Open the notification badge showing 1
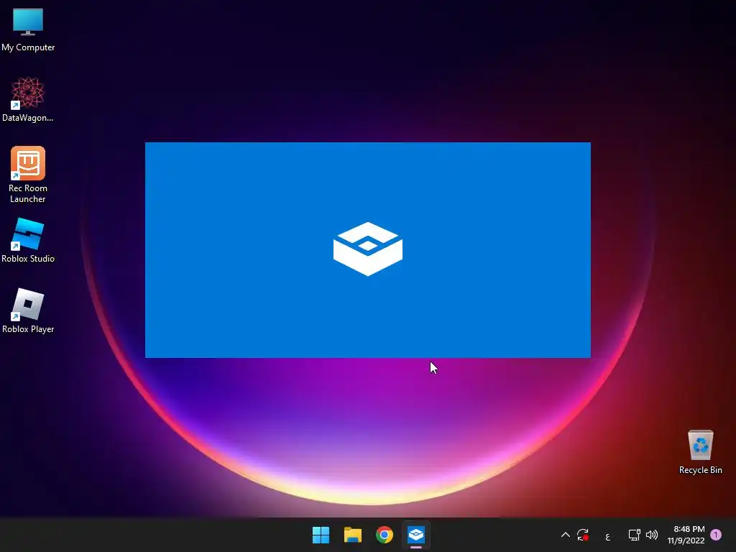 716,535
